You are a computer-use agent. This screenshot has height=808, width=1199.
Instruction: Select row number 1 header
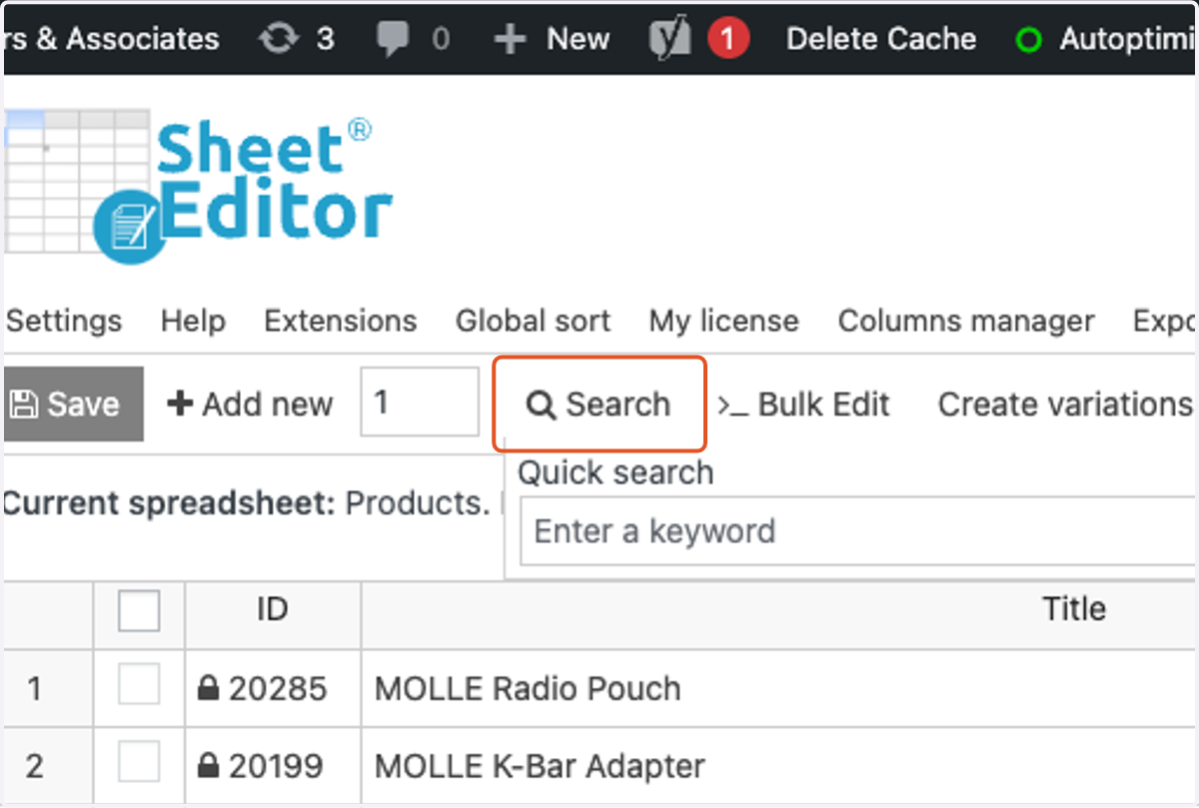tap(48, 688)
